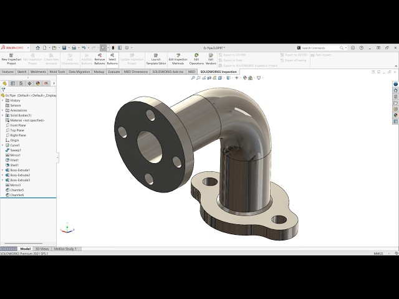Viewport: 399px width, 299px height.
Task: Select Material <not specified>
Action: coord(25,120)
